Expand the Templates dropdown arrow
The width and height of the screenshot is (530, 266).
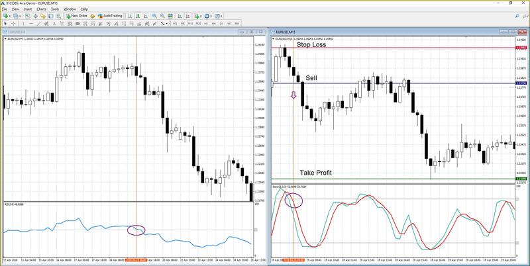tap(221, 16)
